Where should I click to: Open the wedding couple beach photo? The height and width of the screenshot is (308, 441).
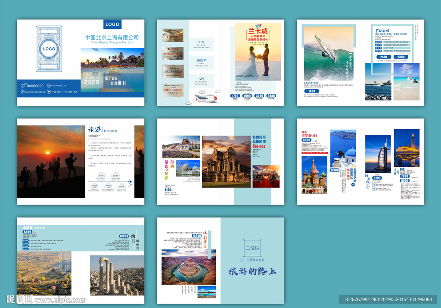pos(258,52)
